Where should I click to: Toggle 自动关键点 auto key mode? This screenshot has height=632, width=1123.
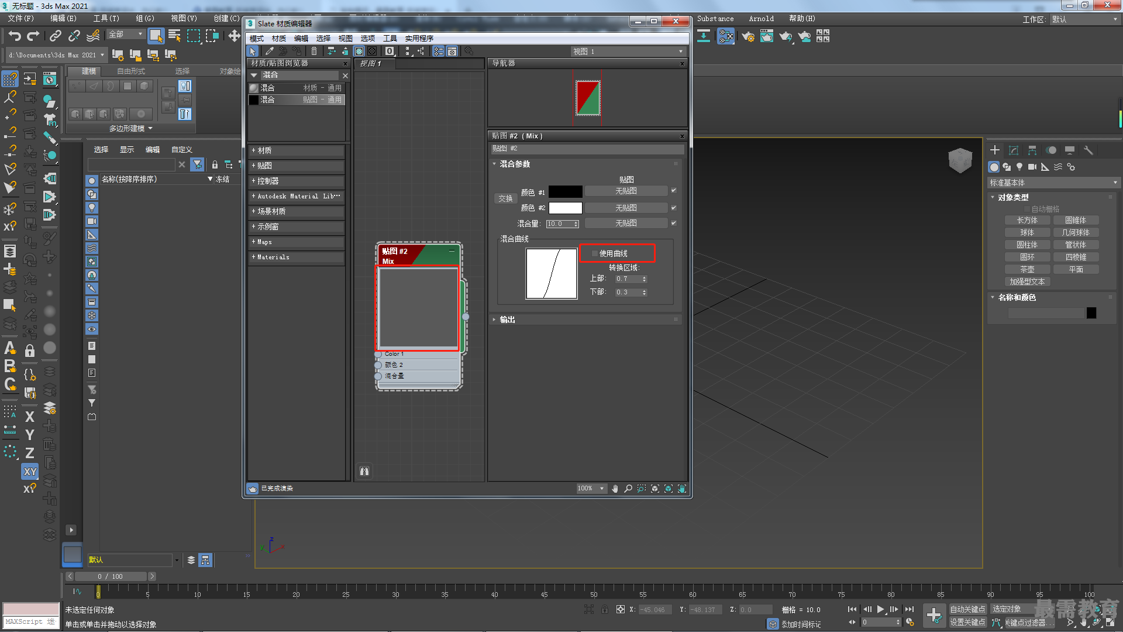tap(967, 609)
